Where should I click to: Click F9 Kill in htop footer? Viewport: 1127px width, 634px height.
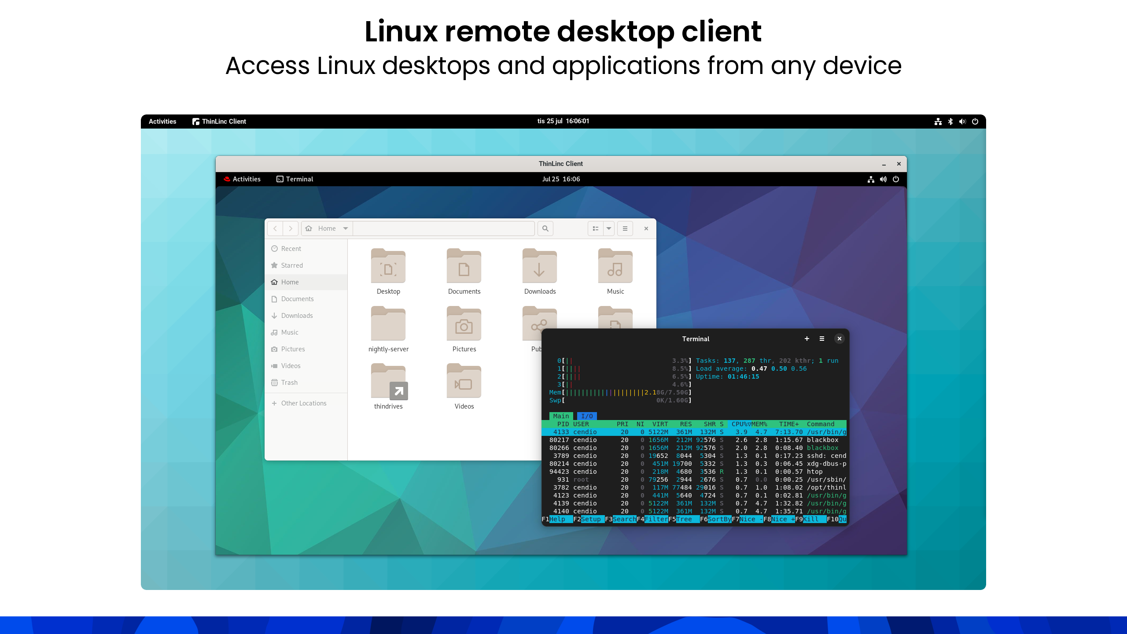pyautogui.click(x=810, y=519)
